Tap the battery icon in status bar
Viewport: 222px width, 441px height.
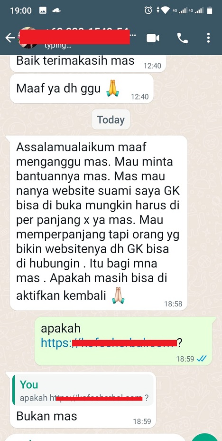tap(209, 10)
